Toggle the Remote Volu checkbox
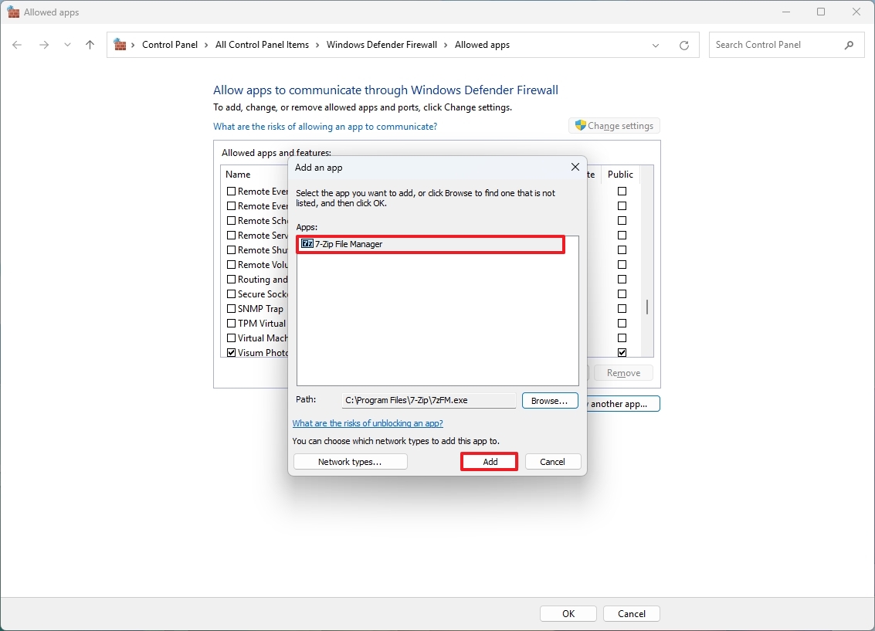This screenshot has height=631, width=875. tap(231, 264)
